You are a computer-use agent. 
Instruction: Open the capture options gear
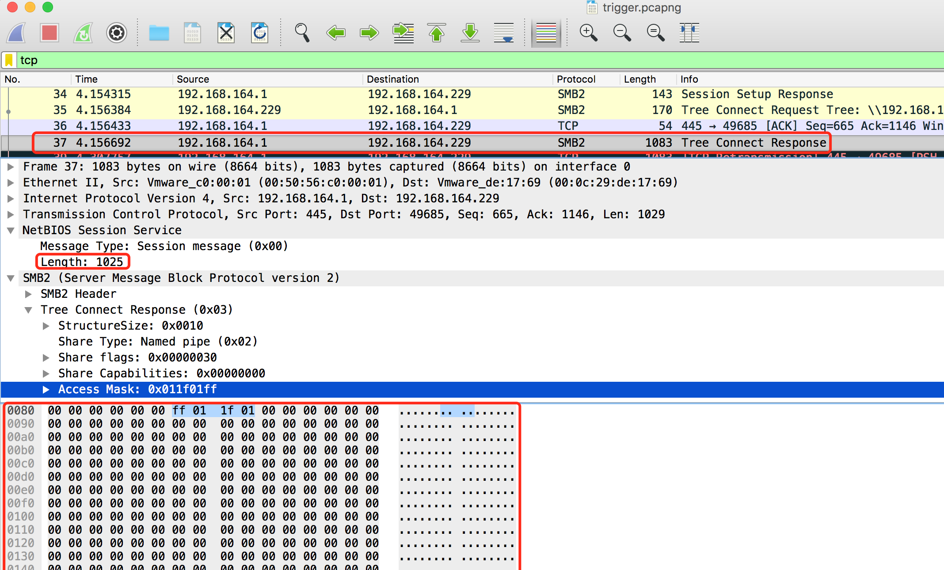click(x=117, y=33)
